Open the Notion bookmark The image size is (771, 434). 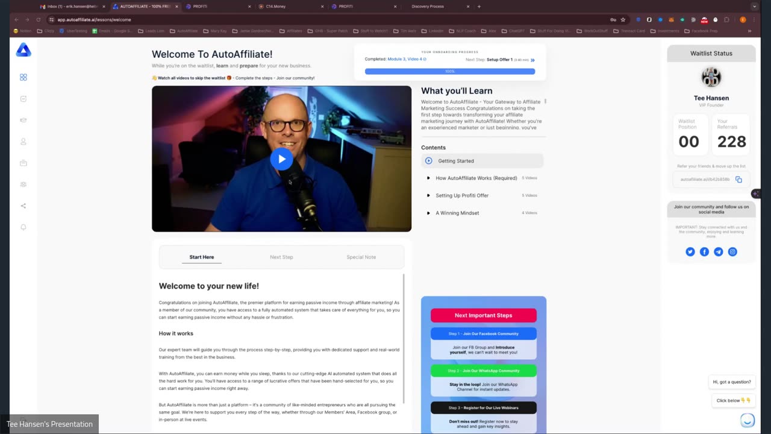click(x=23, y=31)
